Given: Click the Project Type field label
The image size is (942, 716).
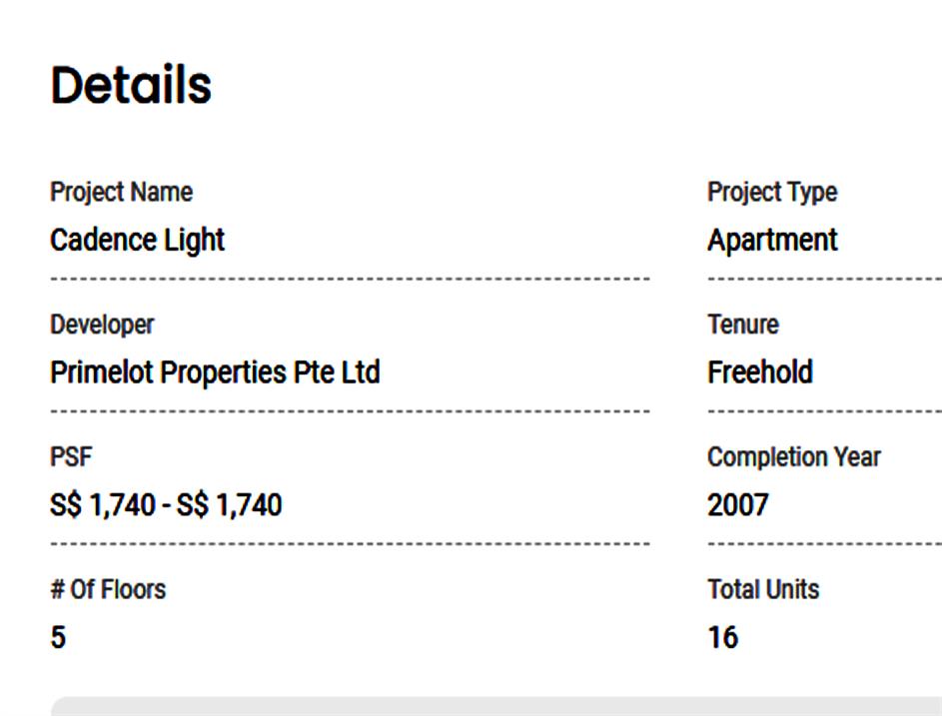Looking at the screenshot, I should [x=772, y=192].
